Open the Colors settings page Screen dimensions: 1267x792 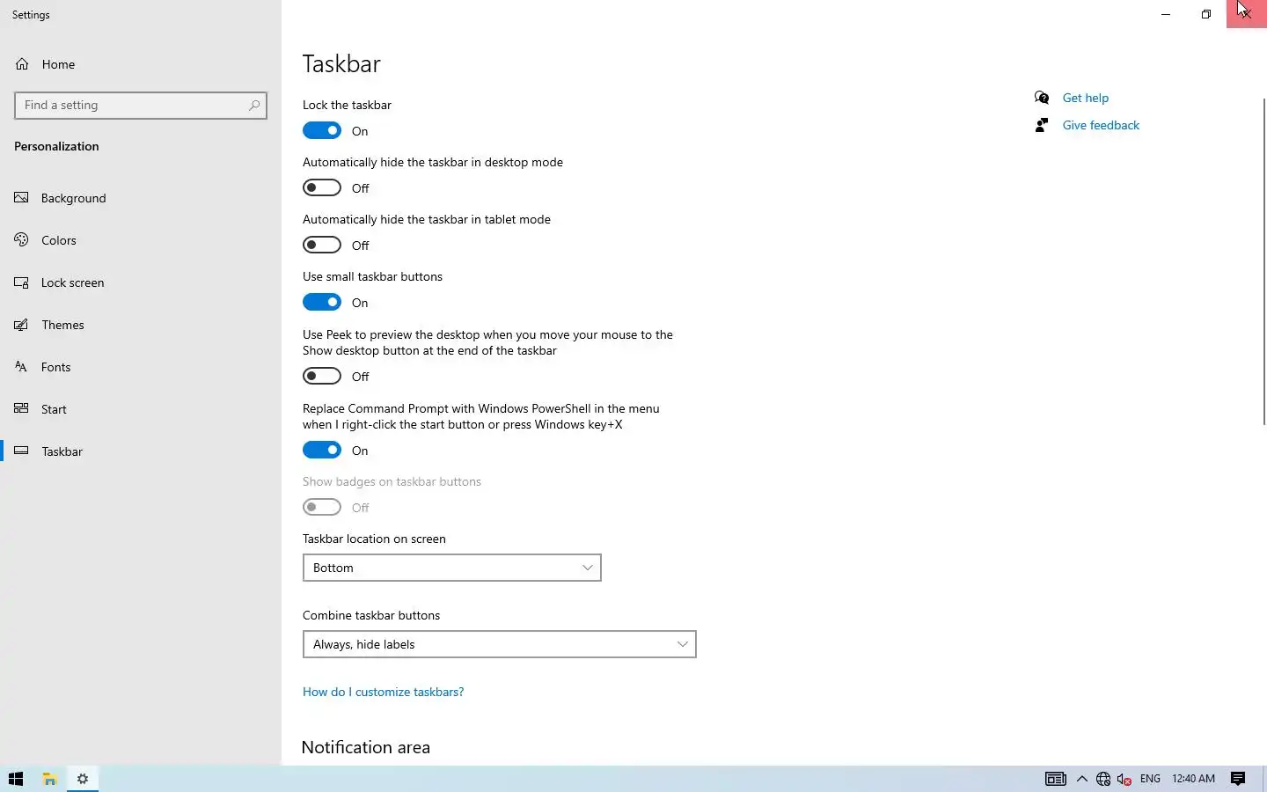pos(141,240)
